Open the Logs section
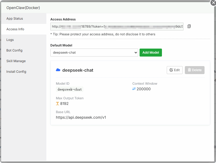This screenshot has height=163, width=216. click(10, 40)
